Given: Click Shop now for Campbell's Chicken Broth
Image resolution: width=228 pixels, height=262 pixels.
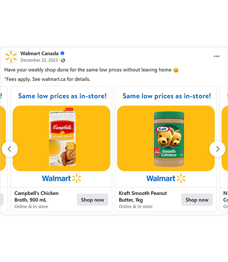Looking at the screenshot, I should click(x=93, y=200).
